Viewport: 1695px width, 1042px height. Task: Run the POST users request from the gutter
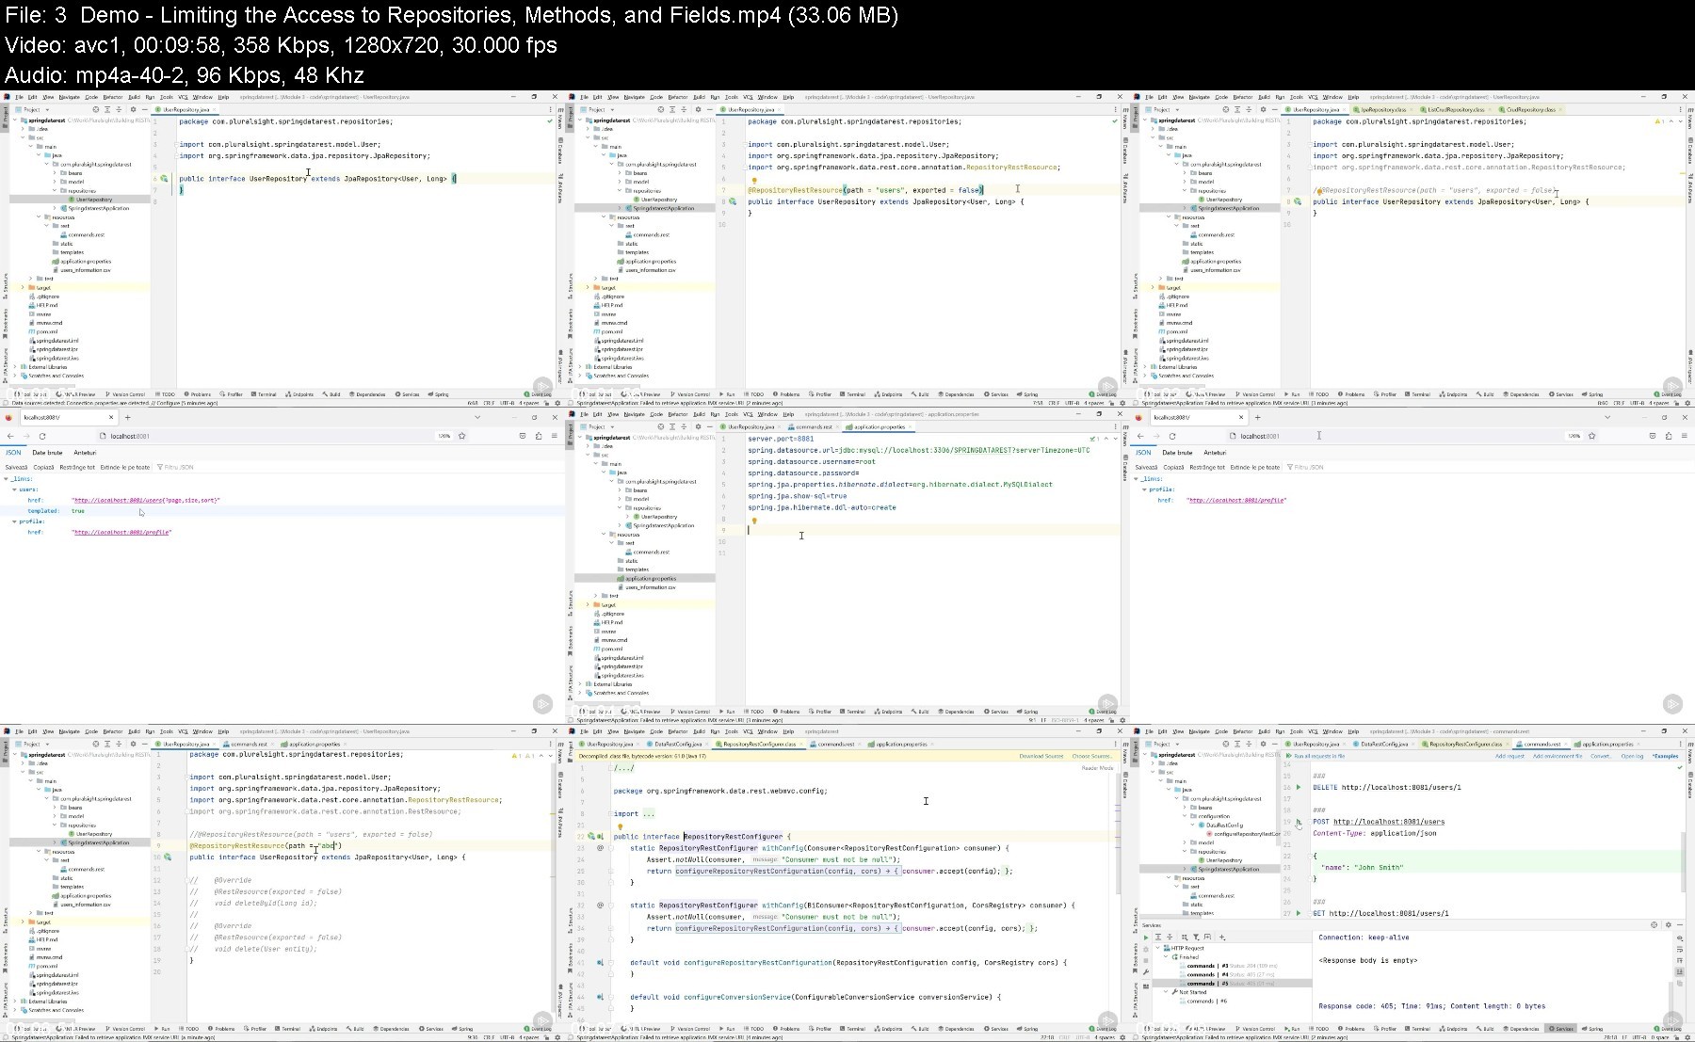pos(1299,822)
